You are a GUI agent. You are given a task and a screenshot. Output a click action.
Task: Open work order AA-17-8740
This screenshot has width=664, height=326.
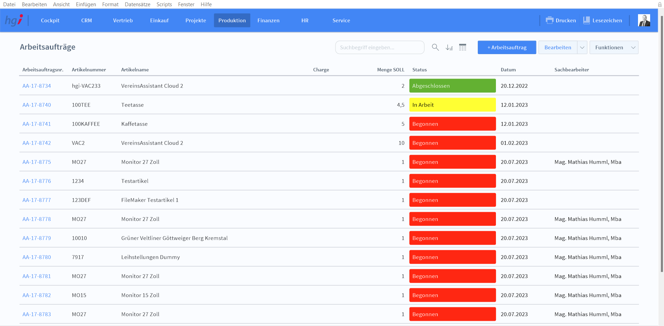(x=37, y=105)
